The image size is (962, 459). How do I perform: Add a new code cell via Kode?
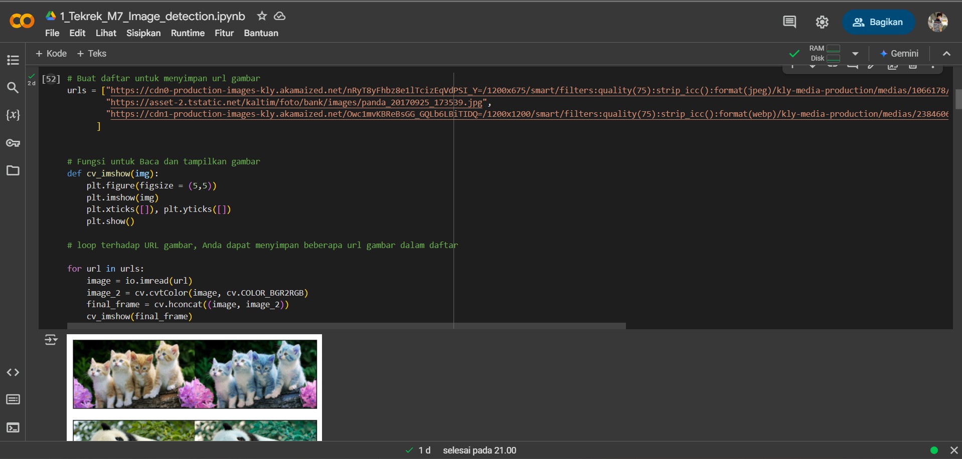(x=51, y=53)
